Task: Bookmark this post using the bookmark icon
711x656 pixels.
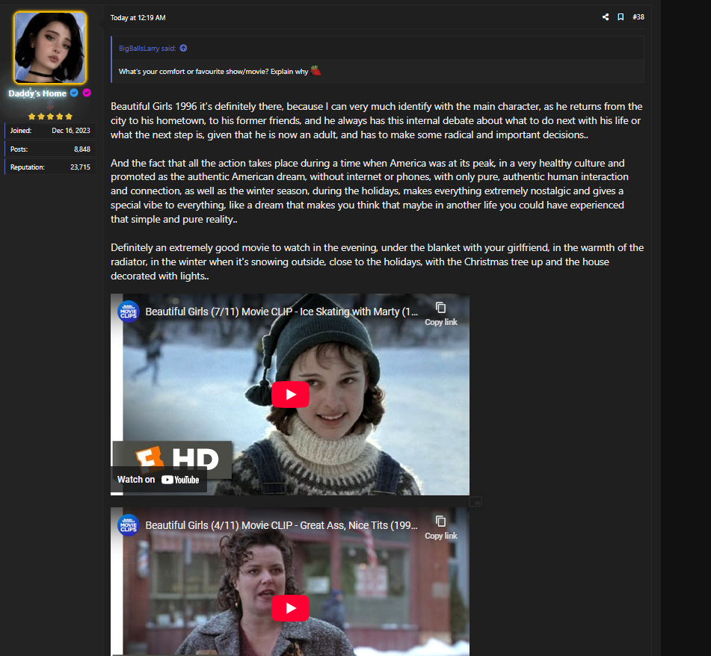Action: click(621, 17)
